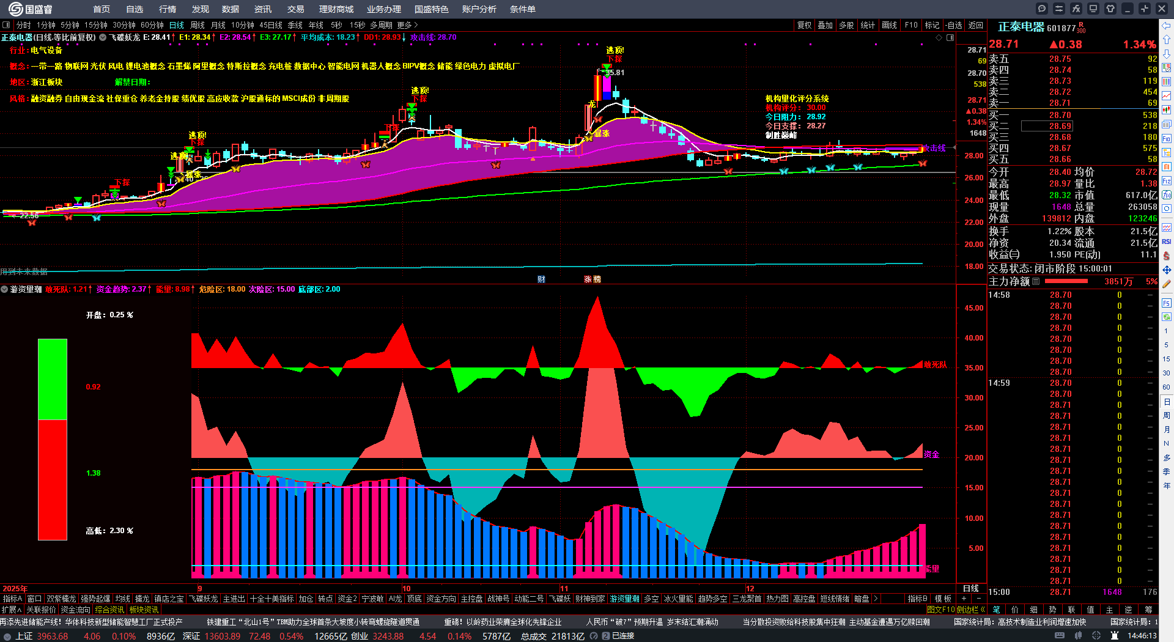Open the 日线 period label at chart bottom
1174x642 pixels.
coord(971,588)
